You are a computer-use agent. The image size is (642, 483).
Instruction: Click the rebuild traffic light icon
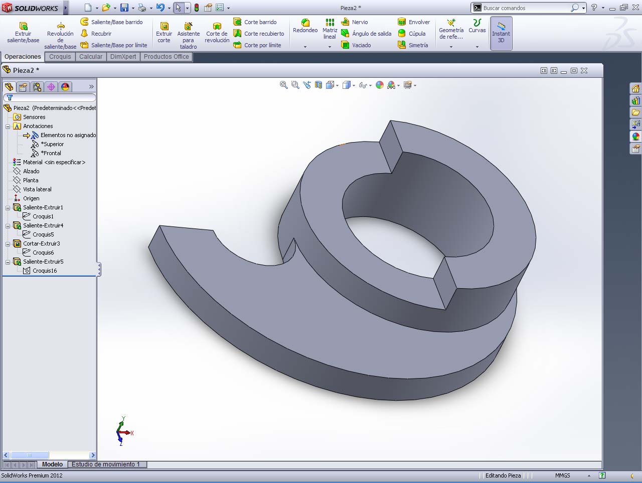[197, 8]
